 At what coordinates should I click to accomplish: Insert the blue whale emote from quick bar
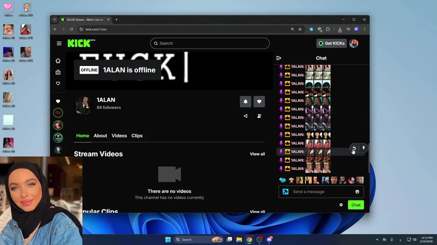click(x=283, y=180)
